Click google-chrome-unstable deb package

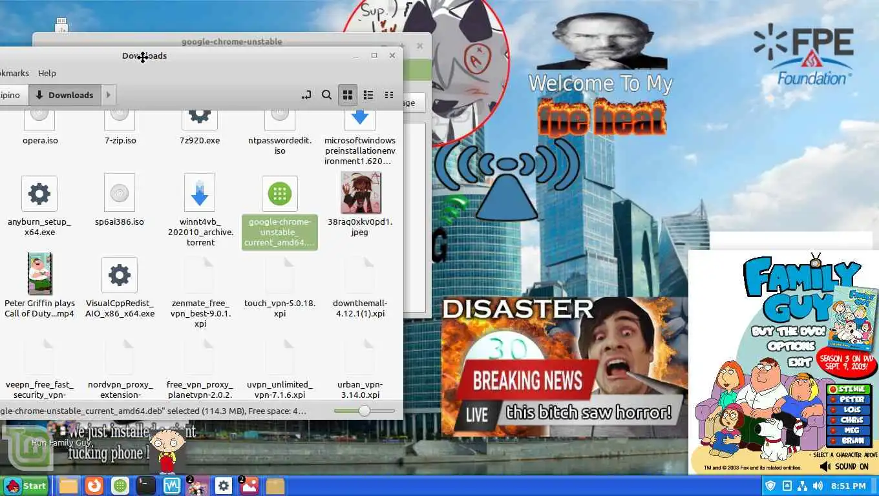[x=280, y=212]
